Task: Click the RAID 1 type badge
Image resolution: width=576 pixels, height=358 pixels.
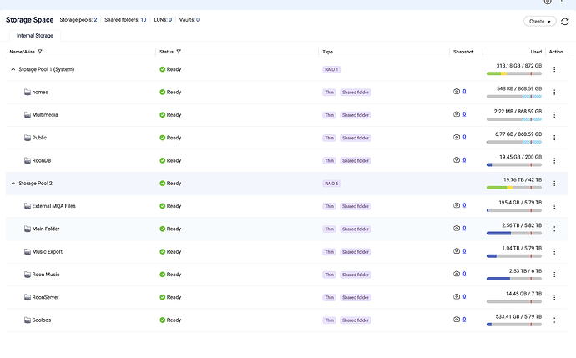Action: click(x=331, y=69)
